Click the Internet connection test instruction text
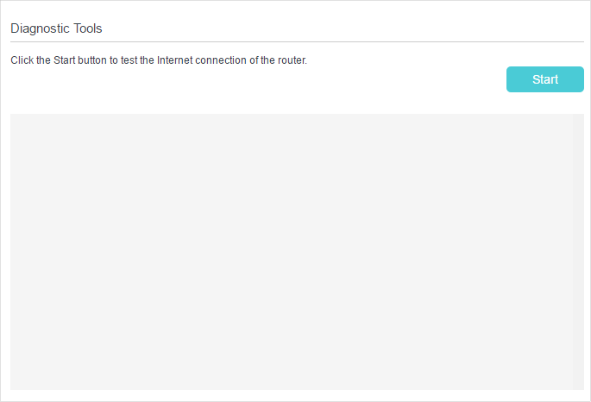The width and height of the screenshot is (591, 402). coord(159,60)
